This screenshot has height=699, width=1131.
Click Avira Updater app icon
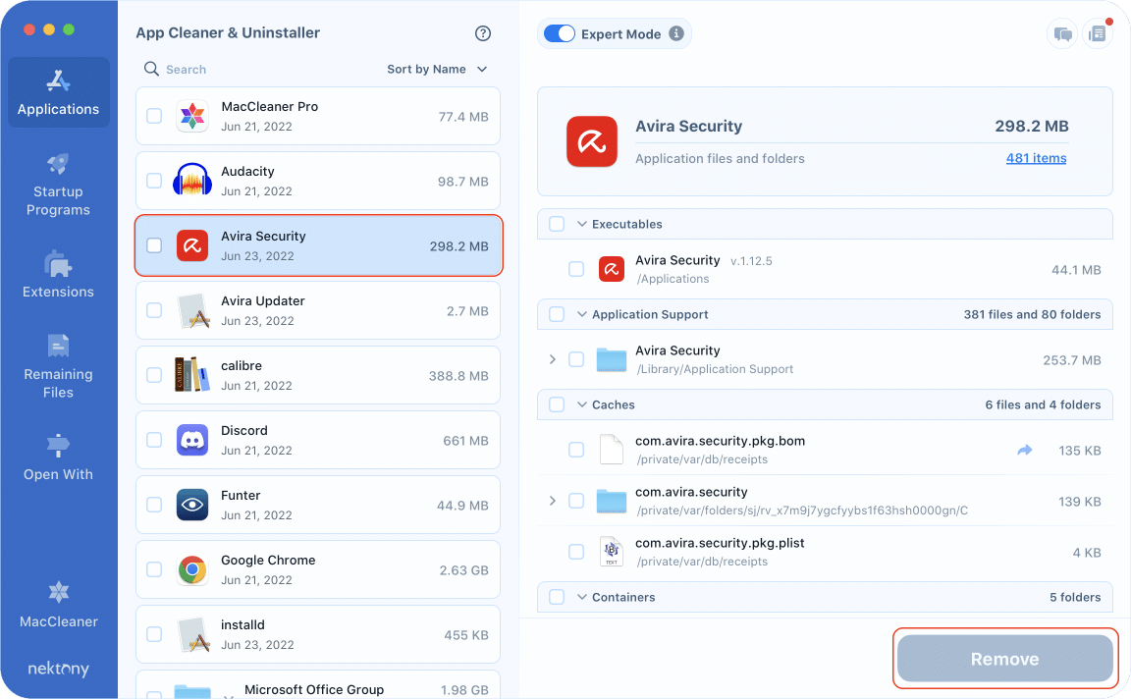coord(192,311)
